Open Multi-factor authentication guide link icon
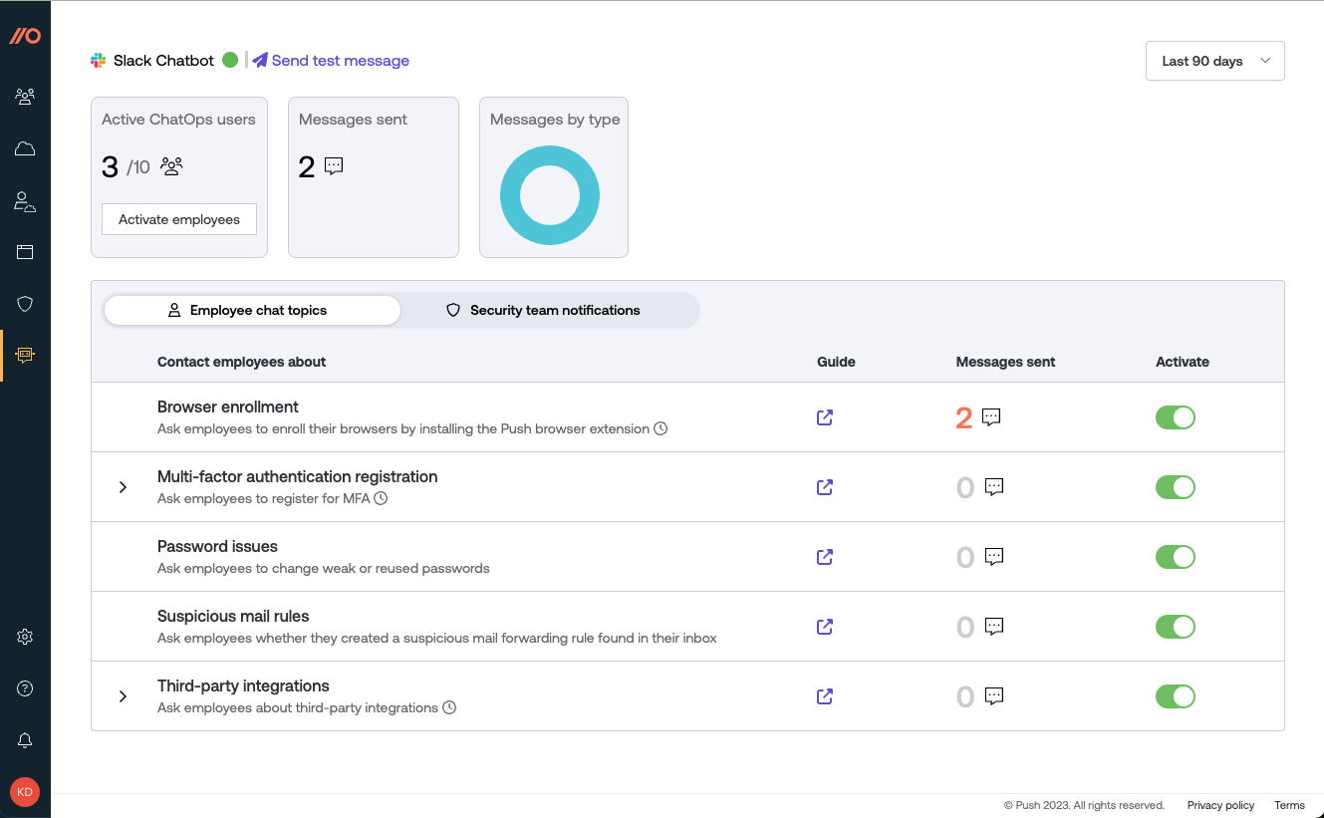Screen dimensions: 1324x818 825,487
